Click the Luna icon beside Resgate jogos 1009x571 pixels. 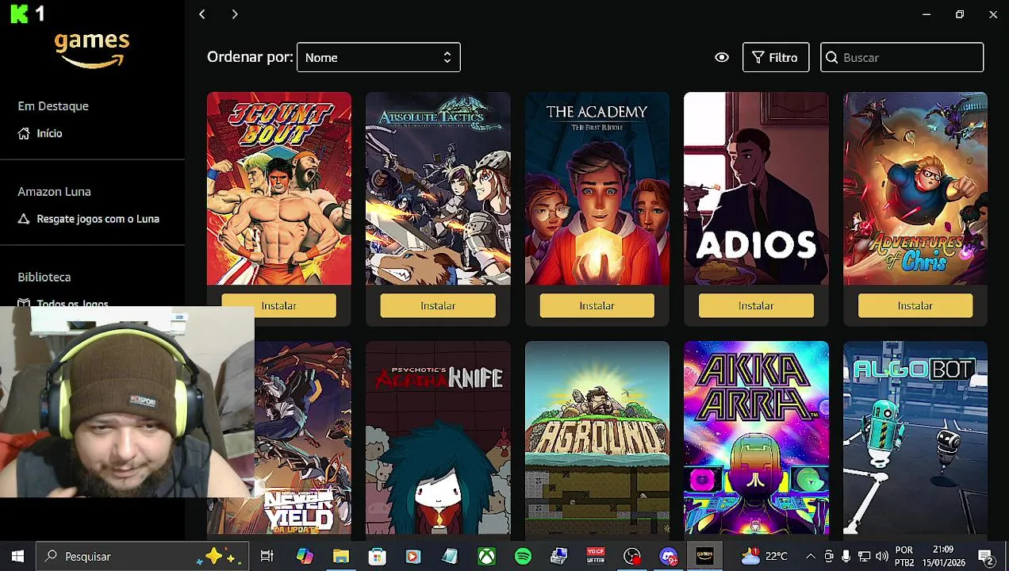pos(24,219)
